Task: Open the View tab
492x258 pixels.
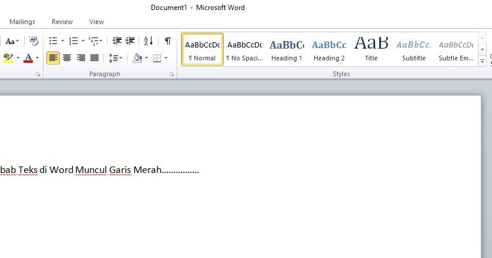Action: pos(96,22)
